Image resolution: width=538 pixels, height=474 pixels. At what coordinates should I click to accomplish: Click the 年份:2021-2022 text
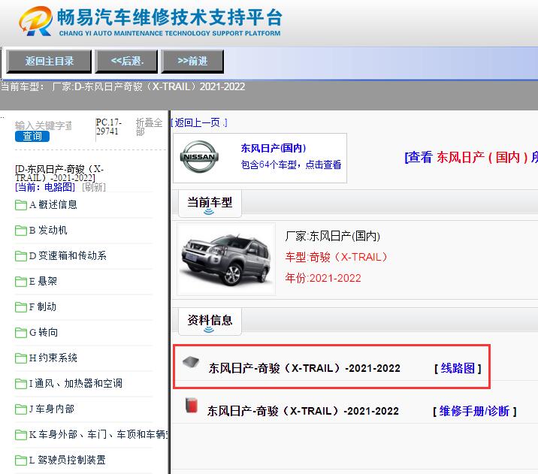(323, 278)
